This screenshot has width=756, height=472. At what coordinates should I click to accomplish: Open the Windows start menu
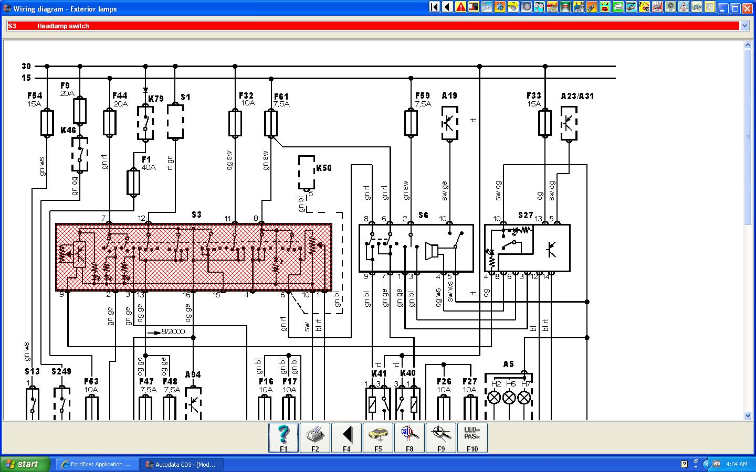pos(25,464)
